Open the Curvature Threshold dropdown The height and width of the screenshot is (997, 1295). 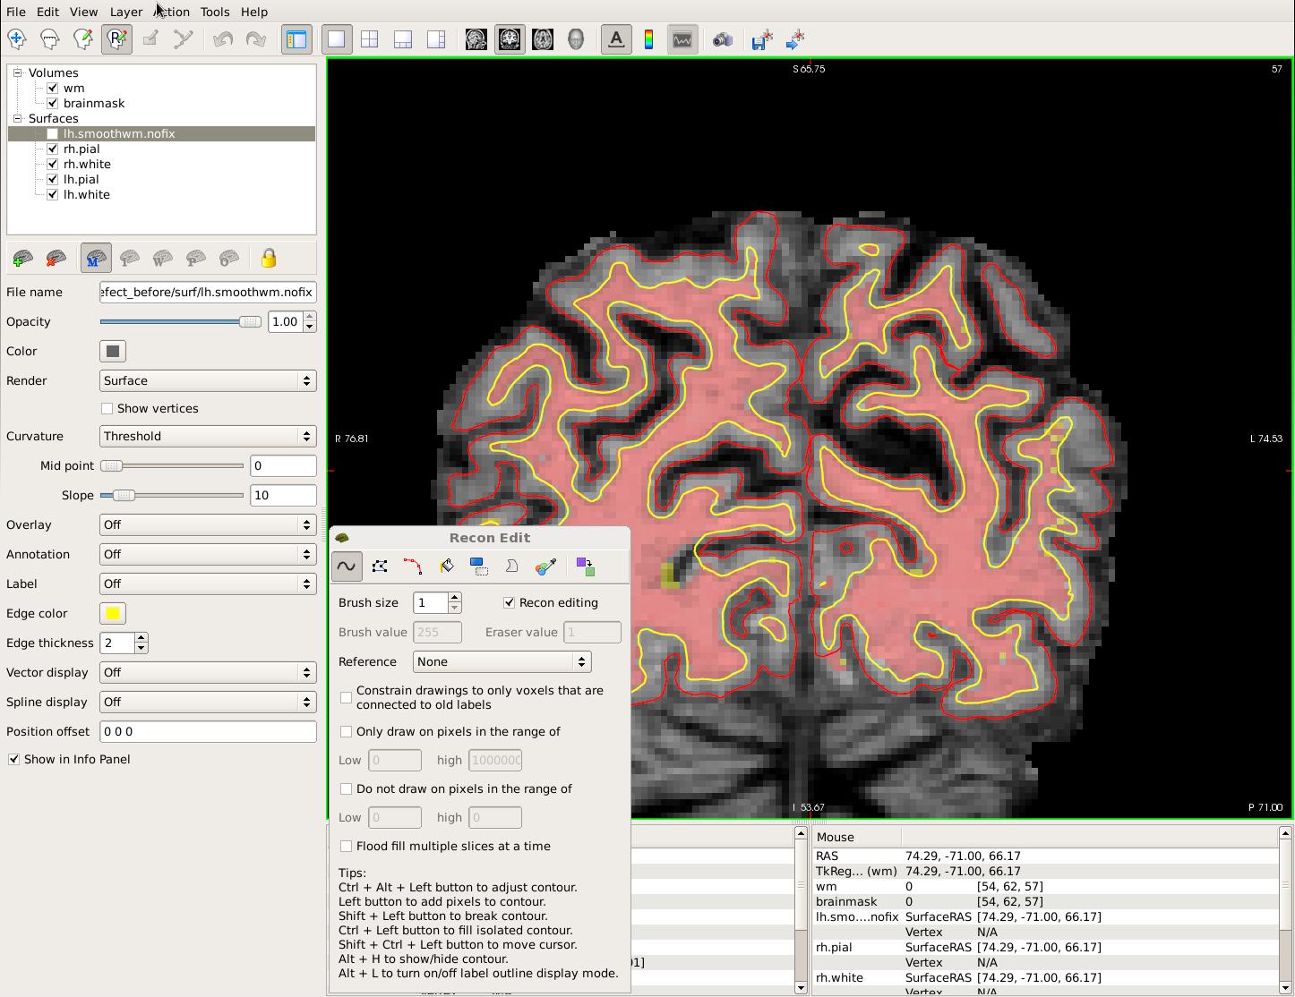pyautogui.click(x=207, y=437)
